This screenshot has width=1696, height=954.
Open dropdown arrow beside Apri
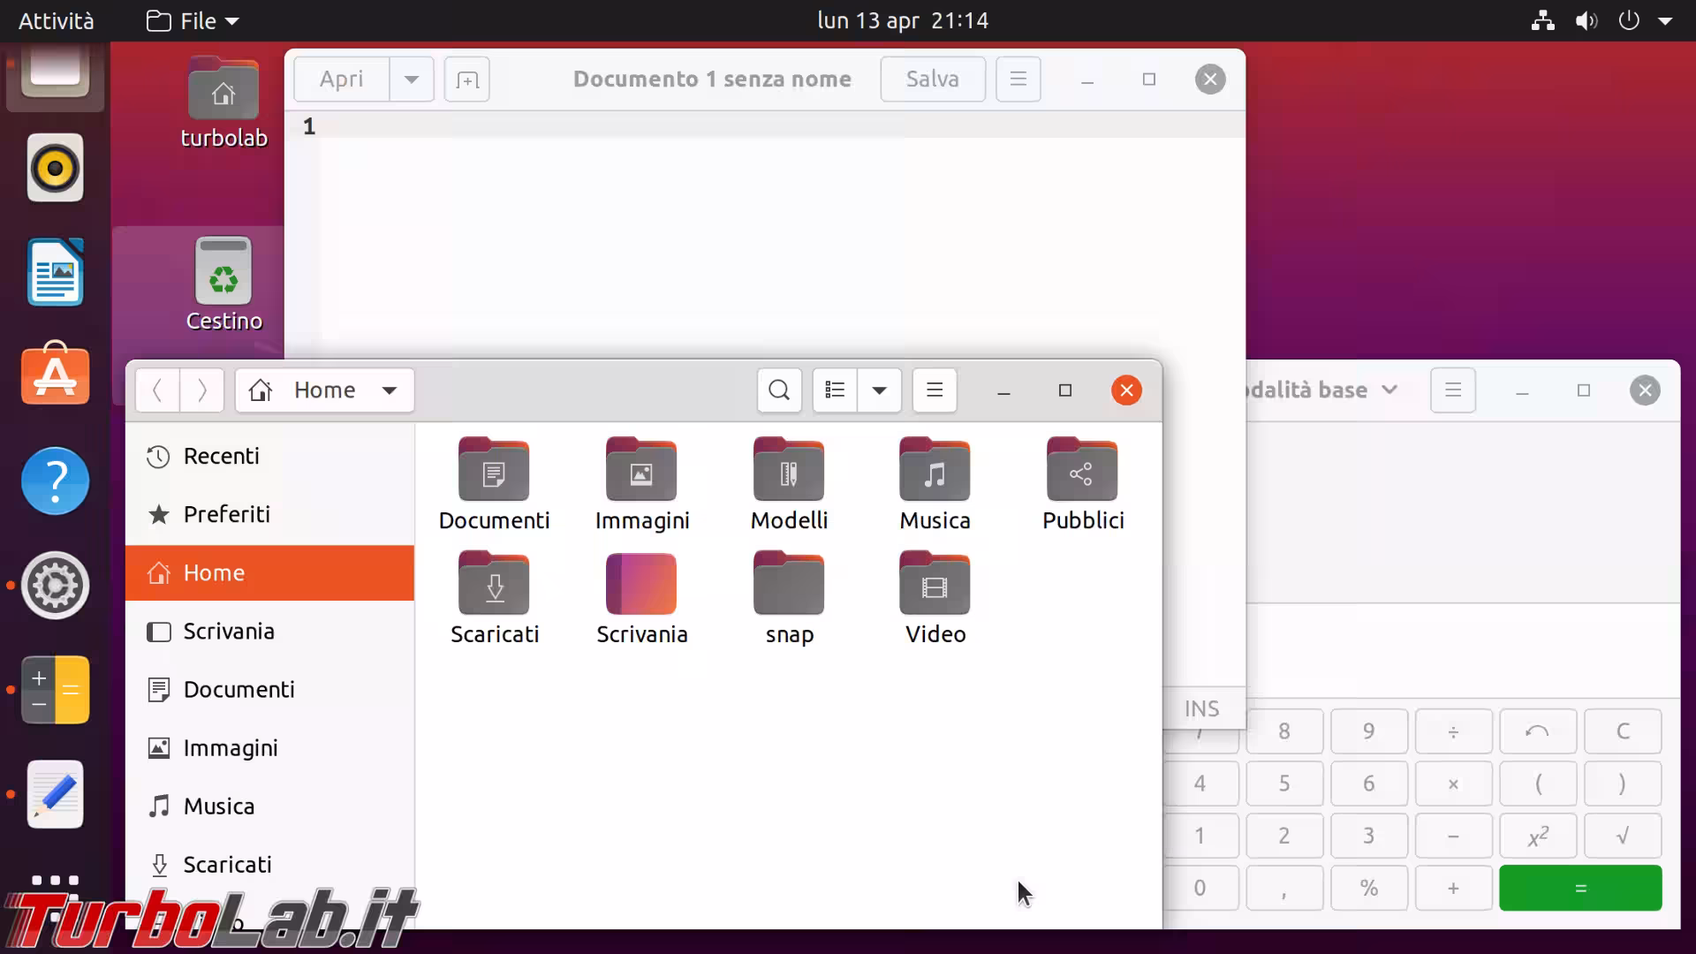[x=411, y=79]
